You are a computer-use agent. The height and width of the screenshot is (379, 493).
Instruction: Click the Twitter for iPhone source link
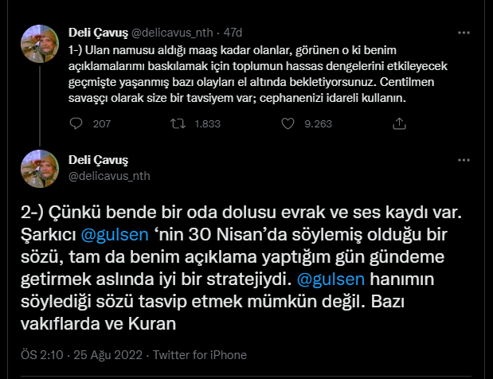click(200, 355)
